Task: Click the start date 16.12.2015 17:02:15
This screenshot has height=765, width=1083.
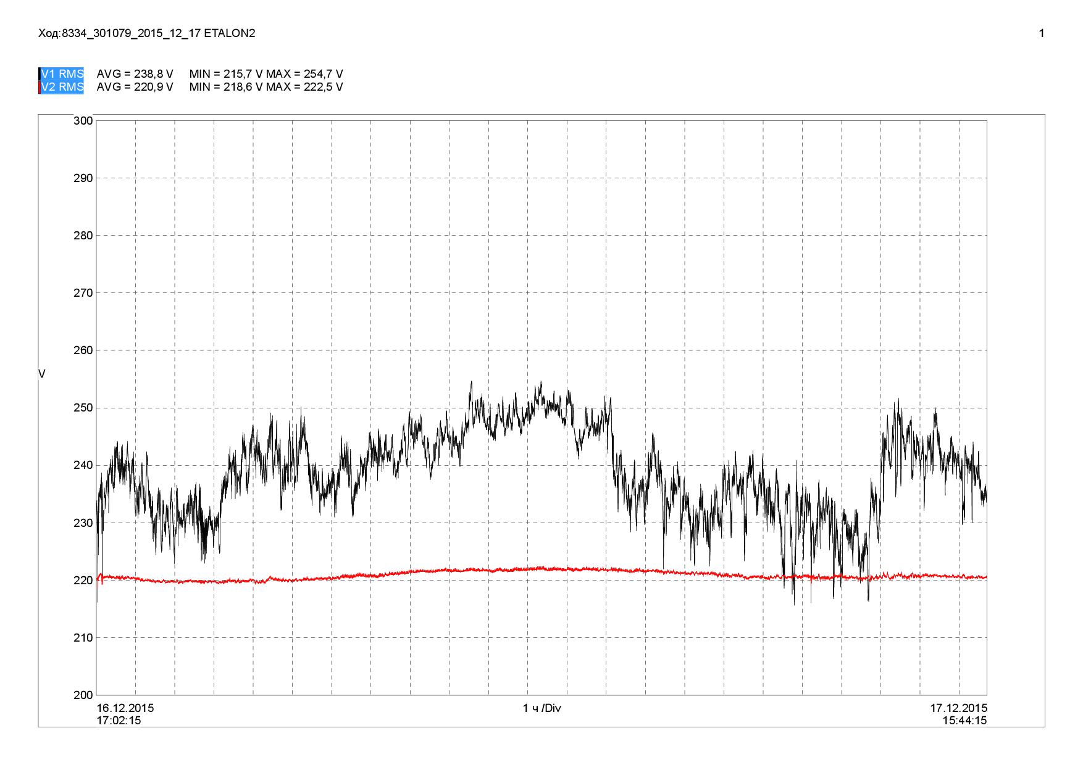Action: (x=125, y=714)
